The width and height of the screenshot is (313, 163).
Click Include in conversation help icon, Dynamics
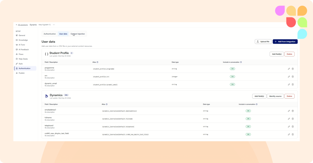[256, 104]
